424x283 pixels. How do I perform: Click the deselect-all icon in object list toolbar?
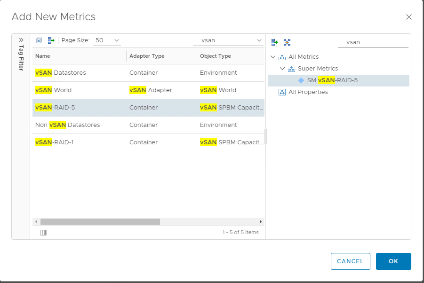(x=39, y=40)
